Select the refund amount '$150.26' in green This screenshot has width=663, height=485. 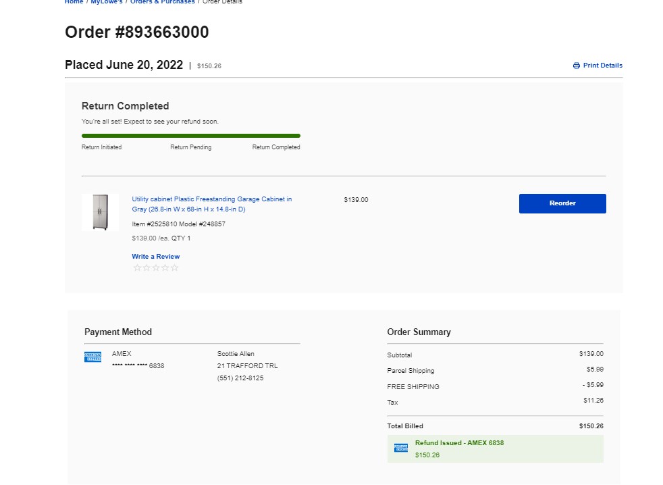427,455
